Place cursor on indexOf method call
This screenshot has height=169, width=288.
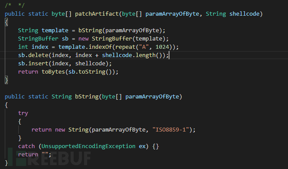pos(100,47)
